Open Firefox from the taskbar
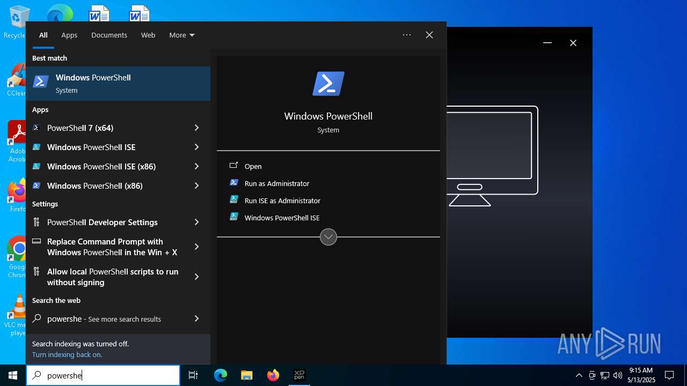Viewport: 687px width, 386px height. [273, 375]
